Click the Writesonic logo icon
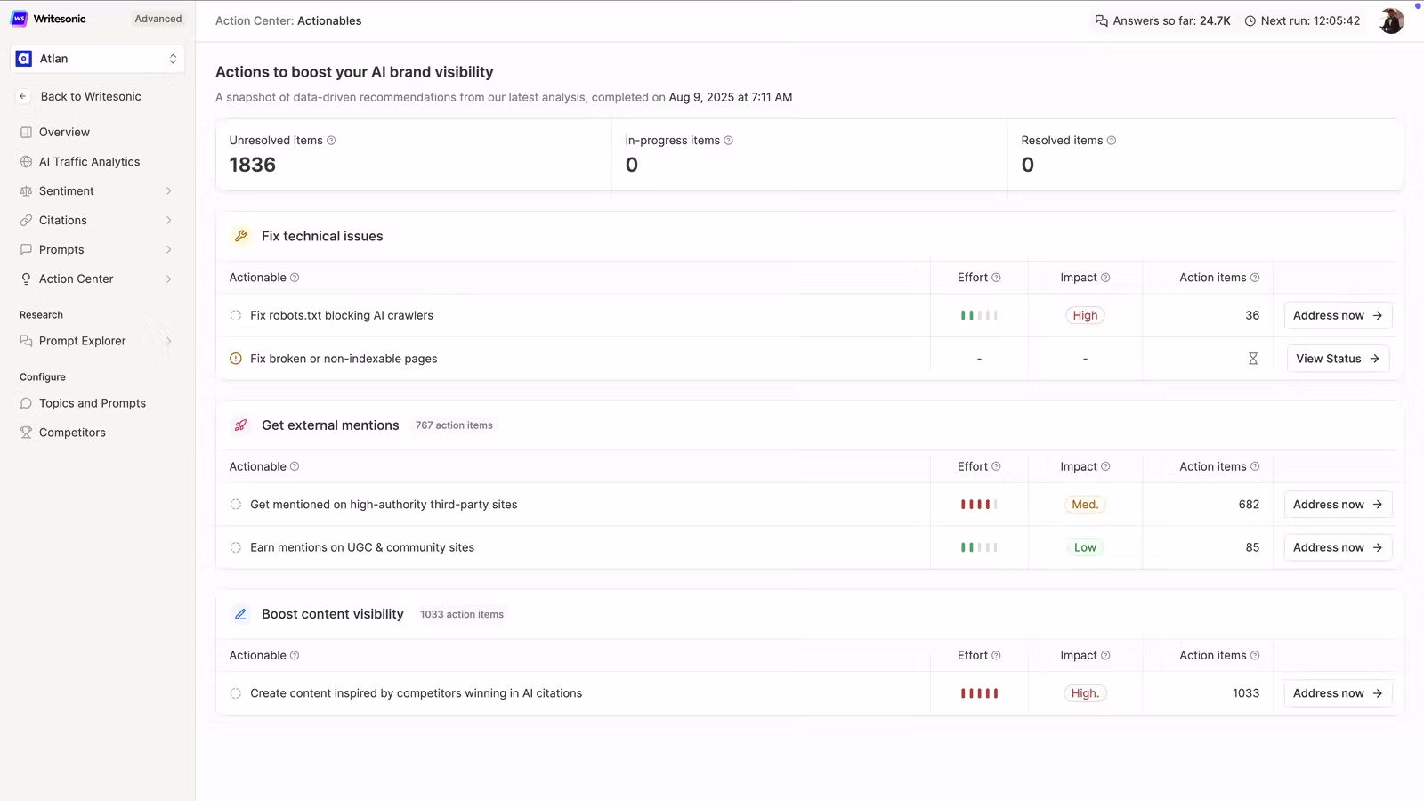 pyautogui.click(x=20, y=19)
